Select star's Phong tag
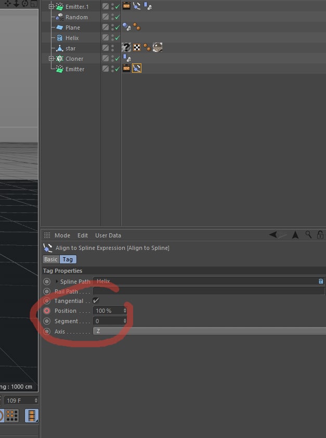 (147, 47)
